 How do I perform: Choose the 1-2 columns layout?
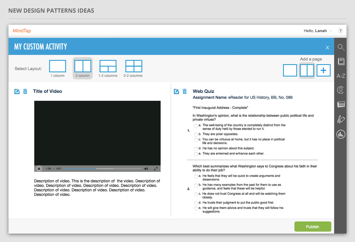[108, 66]
